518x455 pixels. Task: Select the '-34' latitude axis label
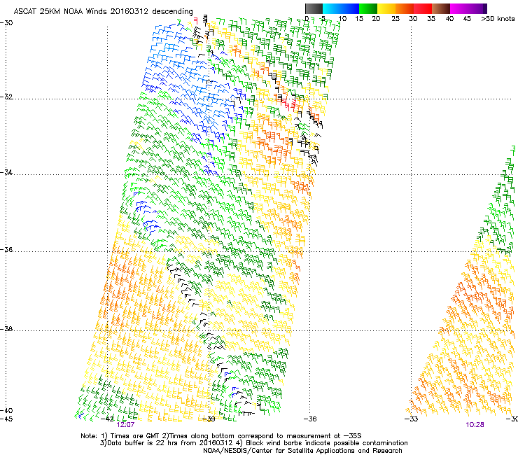click(x=6, y=172)
